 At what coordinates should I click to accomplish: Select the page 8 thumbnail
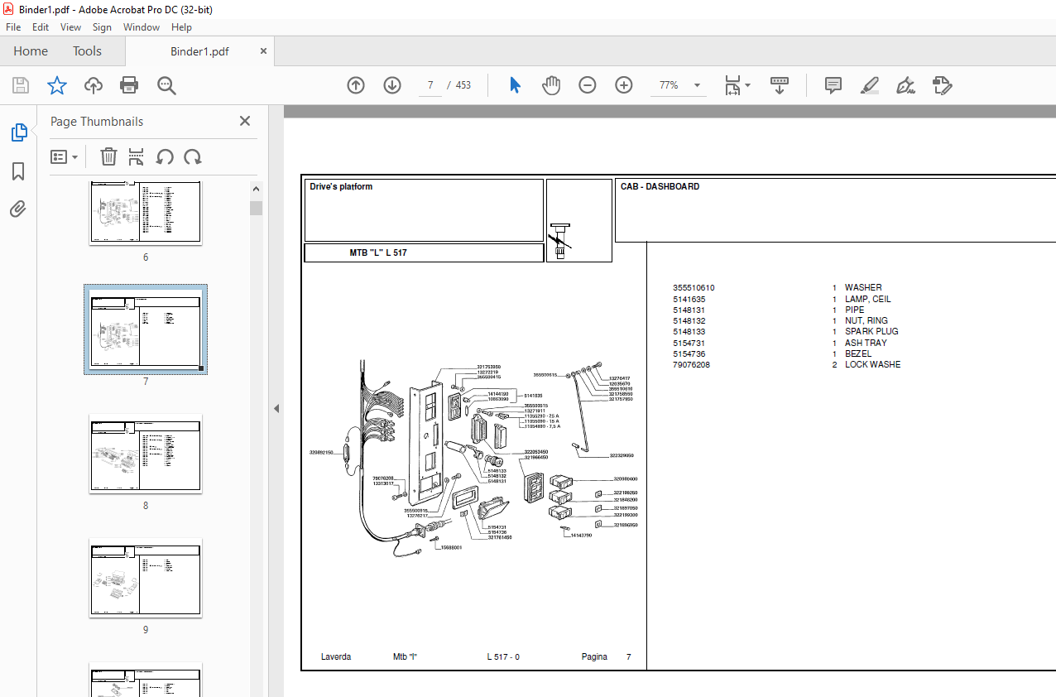click(146, 454)
